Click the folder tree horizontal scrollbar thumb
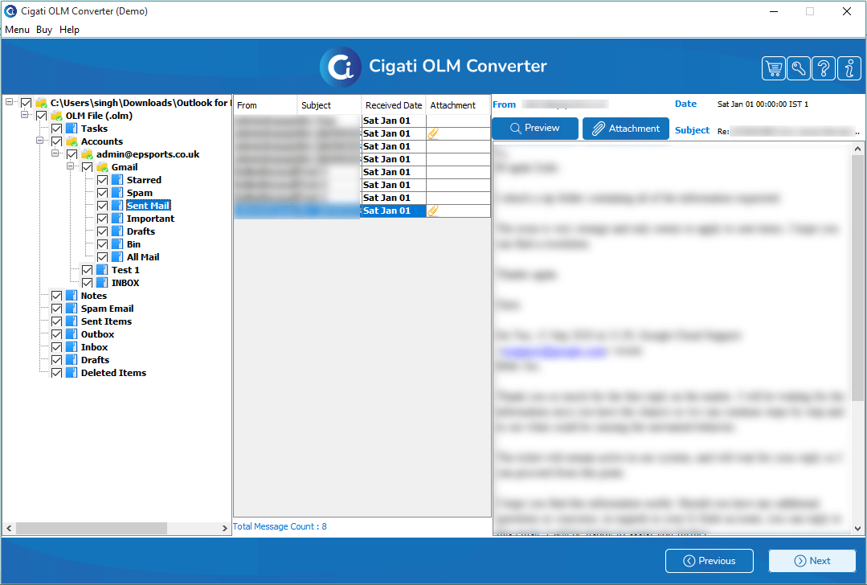 pyautogui.click(x=92, y=529)
